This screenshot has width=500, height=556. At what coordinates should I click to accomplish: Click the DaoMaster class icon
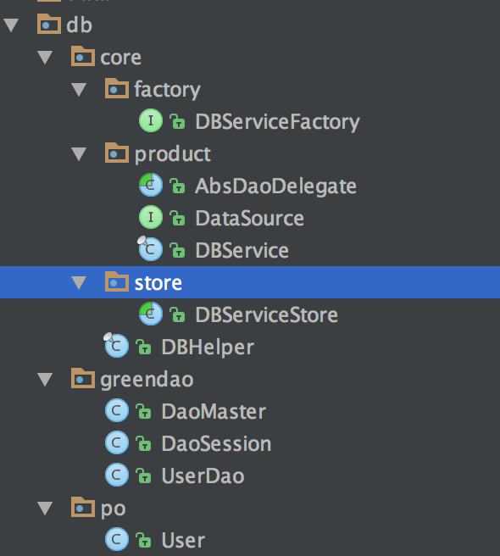point(117,410)
